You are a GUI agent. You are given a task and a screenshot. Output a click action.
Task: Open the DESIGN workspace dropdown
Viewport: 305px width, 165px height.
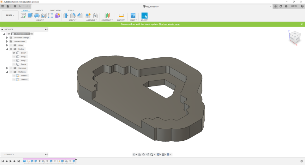pyautogui.click(x=10, y=15)
